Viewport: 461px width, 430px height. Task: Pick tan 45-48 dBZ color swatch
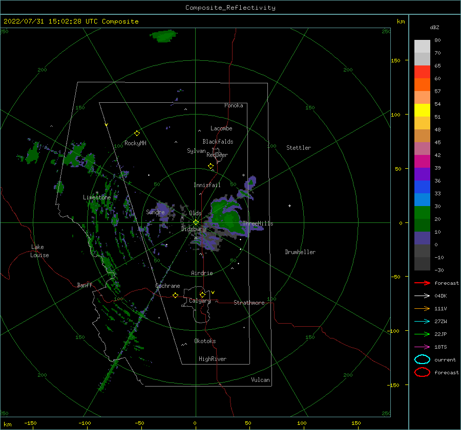pyautogui.click(x=422, y=135)
